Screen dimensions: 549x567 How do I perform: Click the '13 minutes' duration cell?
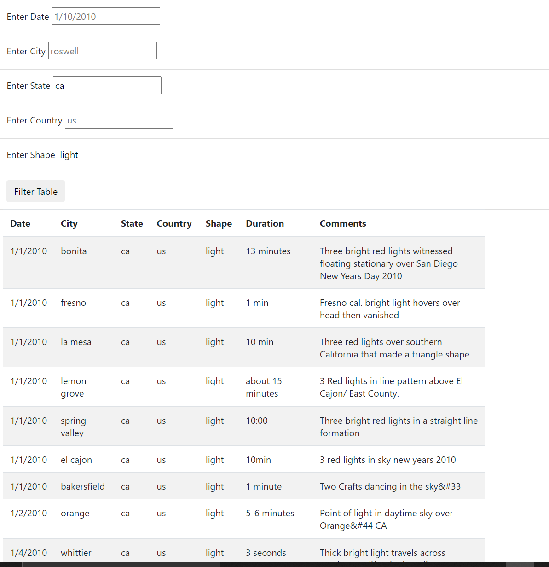tap(268, 251)
